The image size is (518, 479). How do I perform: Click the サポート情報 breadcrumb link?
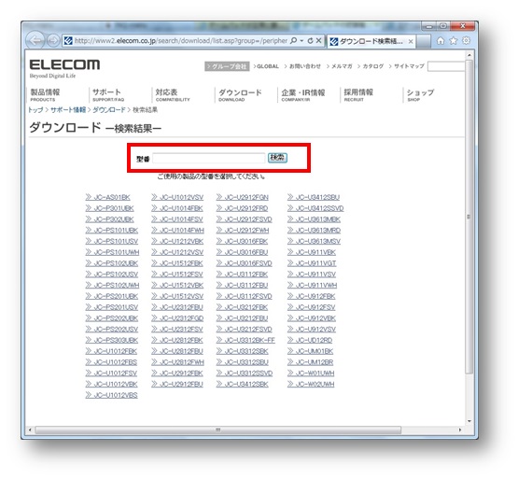[68, 110]
